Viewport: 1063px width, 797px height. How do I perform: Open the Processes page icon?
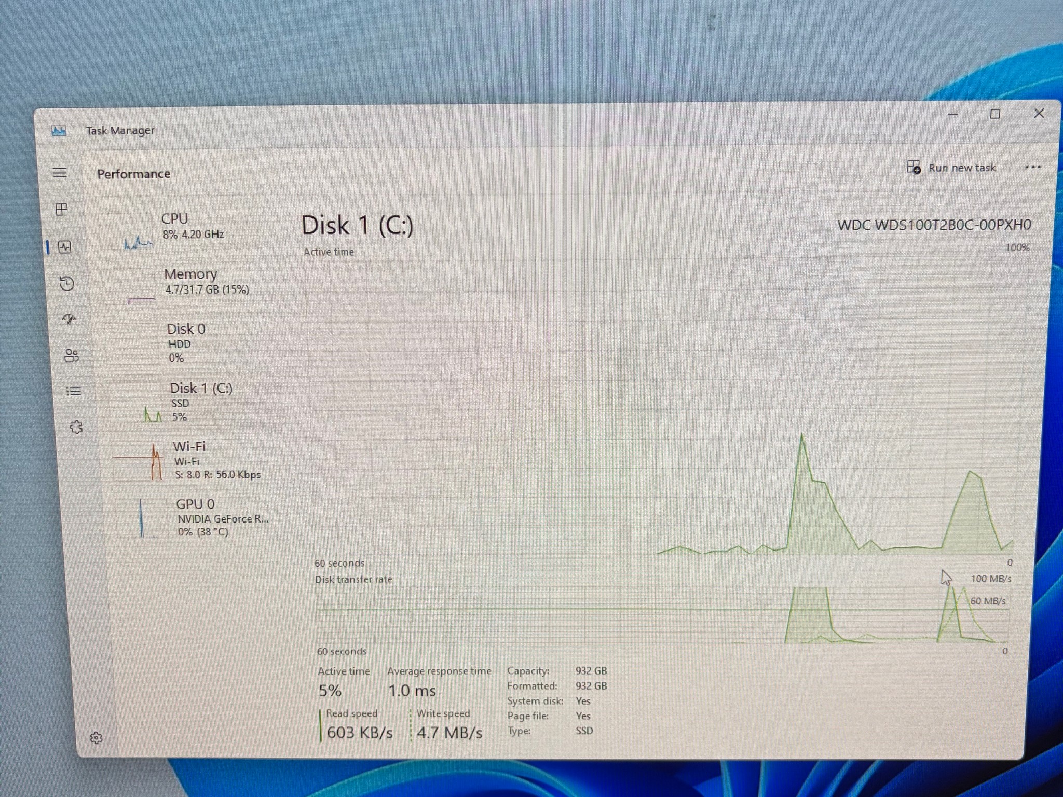[62, 209]
